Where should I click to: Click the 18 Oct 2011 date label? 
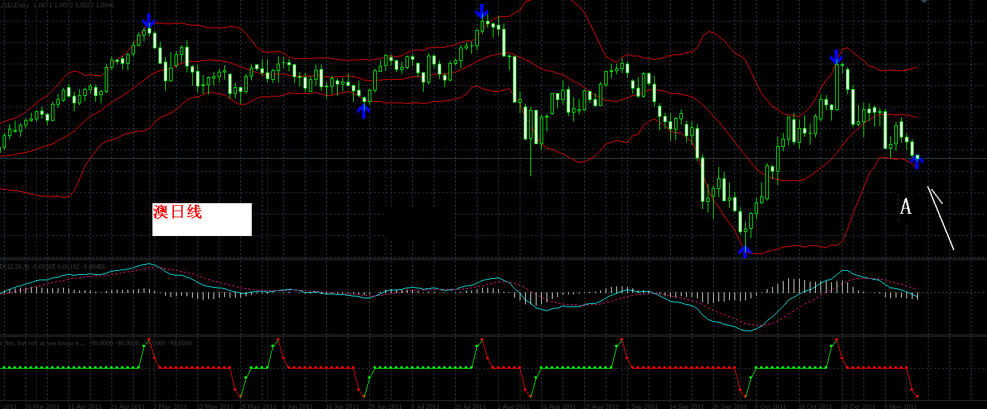[814, 406]
